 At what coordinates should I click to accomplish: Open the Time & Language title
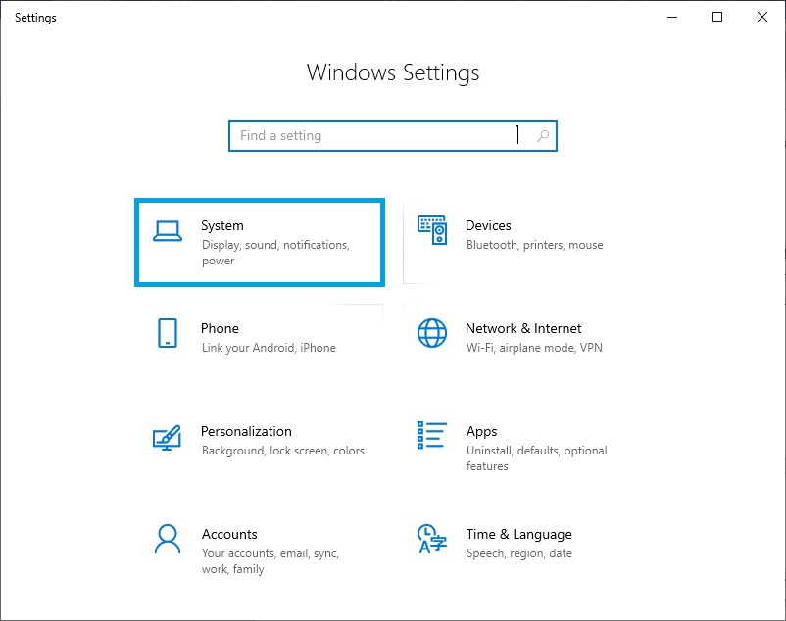518,535
